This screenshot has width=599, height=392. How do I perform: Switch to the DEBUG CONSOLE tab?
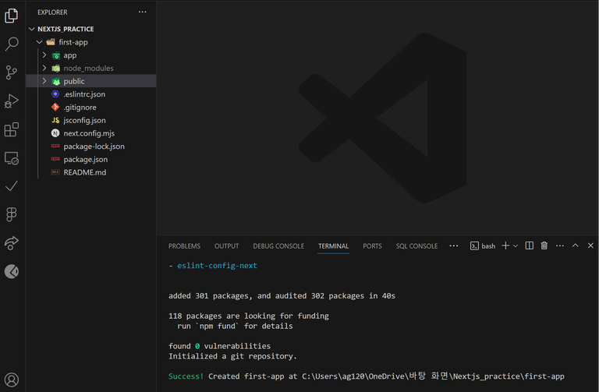278,246
